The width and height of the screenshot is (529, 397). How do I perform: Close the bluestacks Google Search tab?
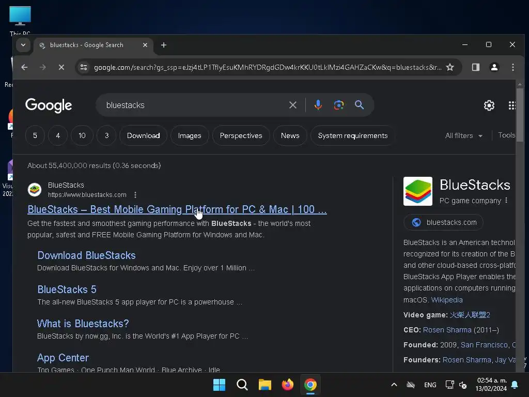pyautogui.click(x=145, y=45)
